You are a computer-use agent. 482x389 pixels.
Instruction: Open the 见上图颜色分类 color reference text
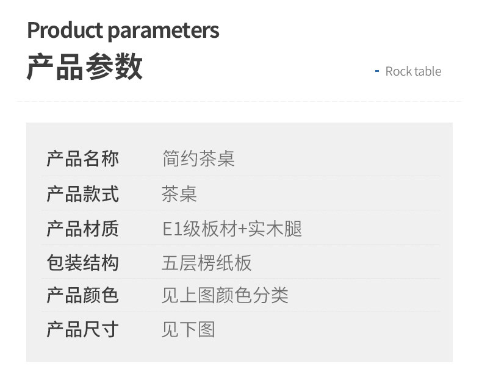point(225,296)
